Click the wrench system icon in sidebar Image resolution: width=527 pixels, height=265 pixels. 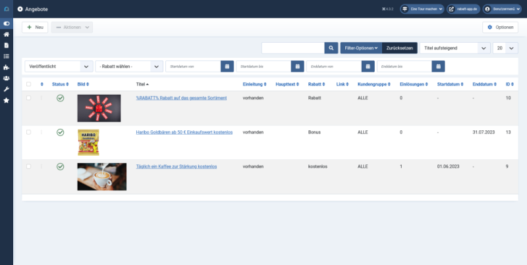click(x=7, y=89)
